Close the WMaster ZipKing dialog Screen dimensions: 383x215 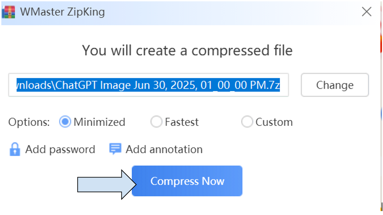pos(366,12)
